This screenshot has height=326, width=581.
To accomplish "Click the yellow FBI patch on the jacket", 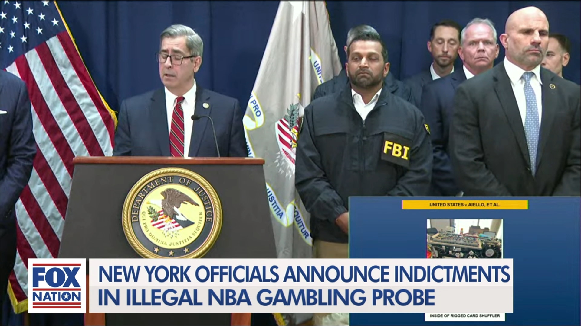I will pyautogui.click(x=396, y=150).
